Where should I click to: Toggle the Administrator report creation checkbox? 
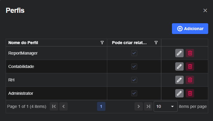tap(134, 93)
